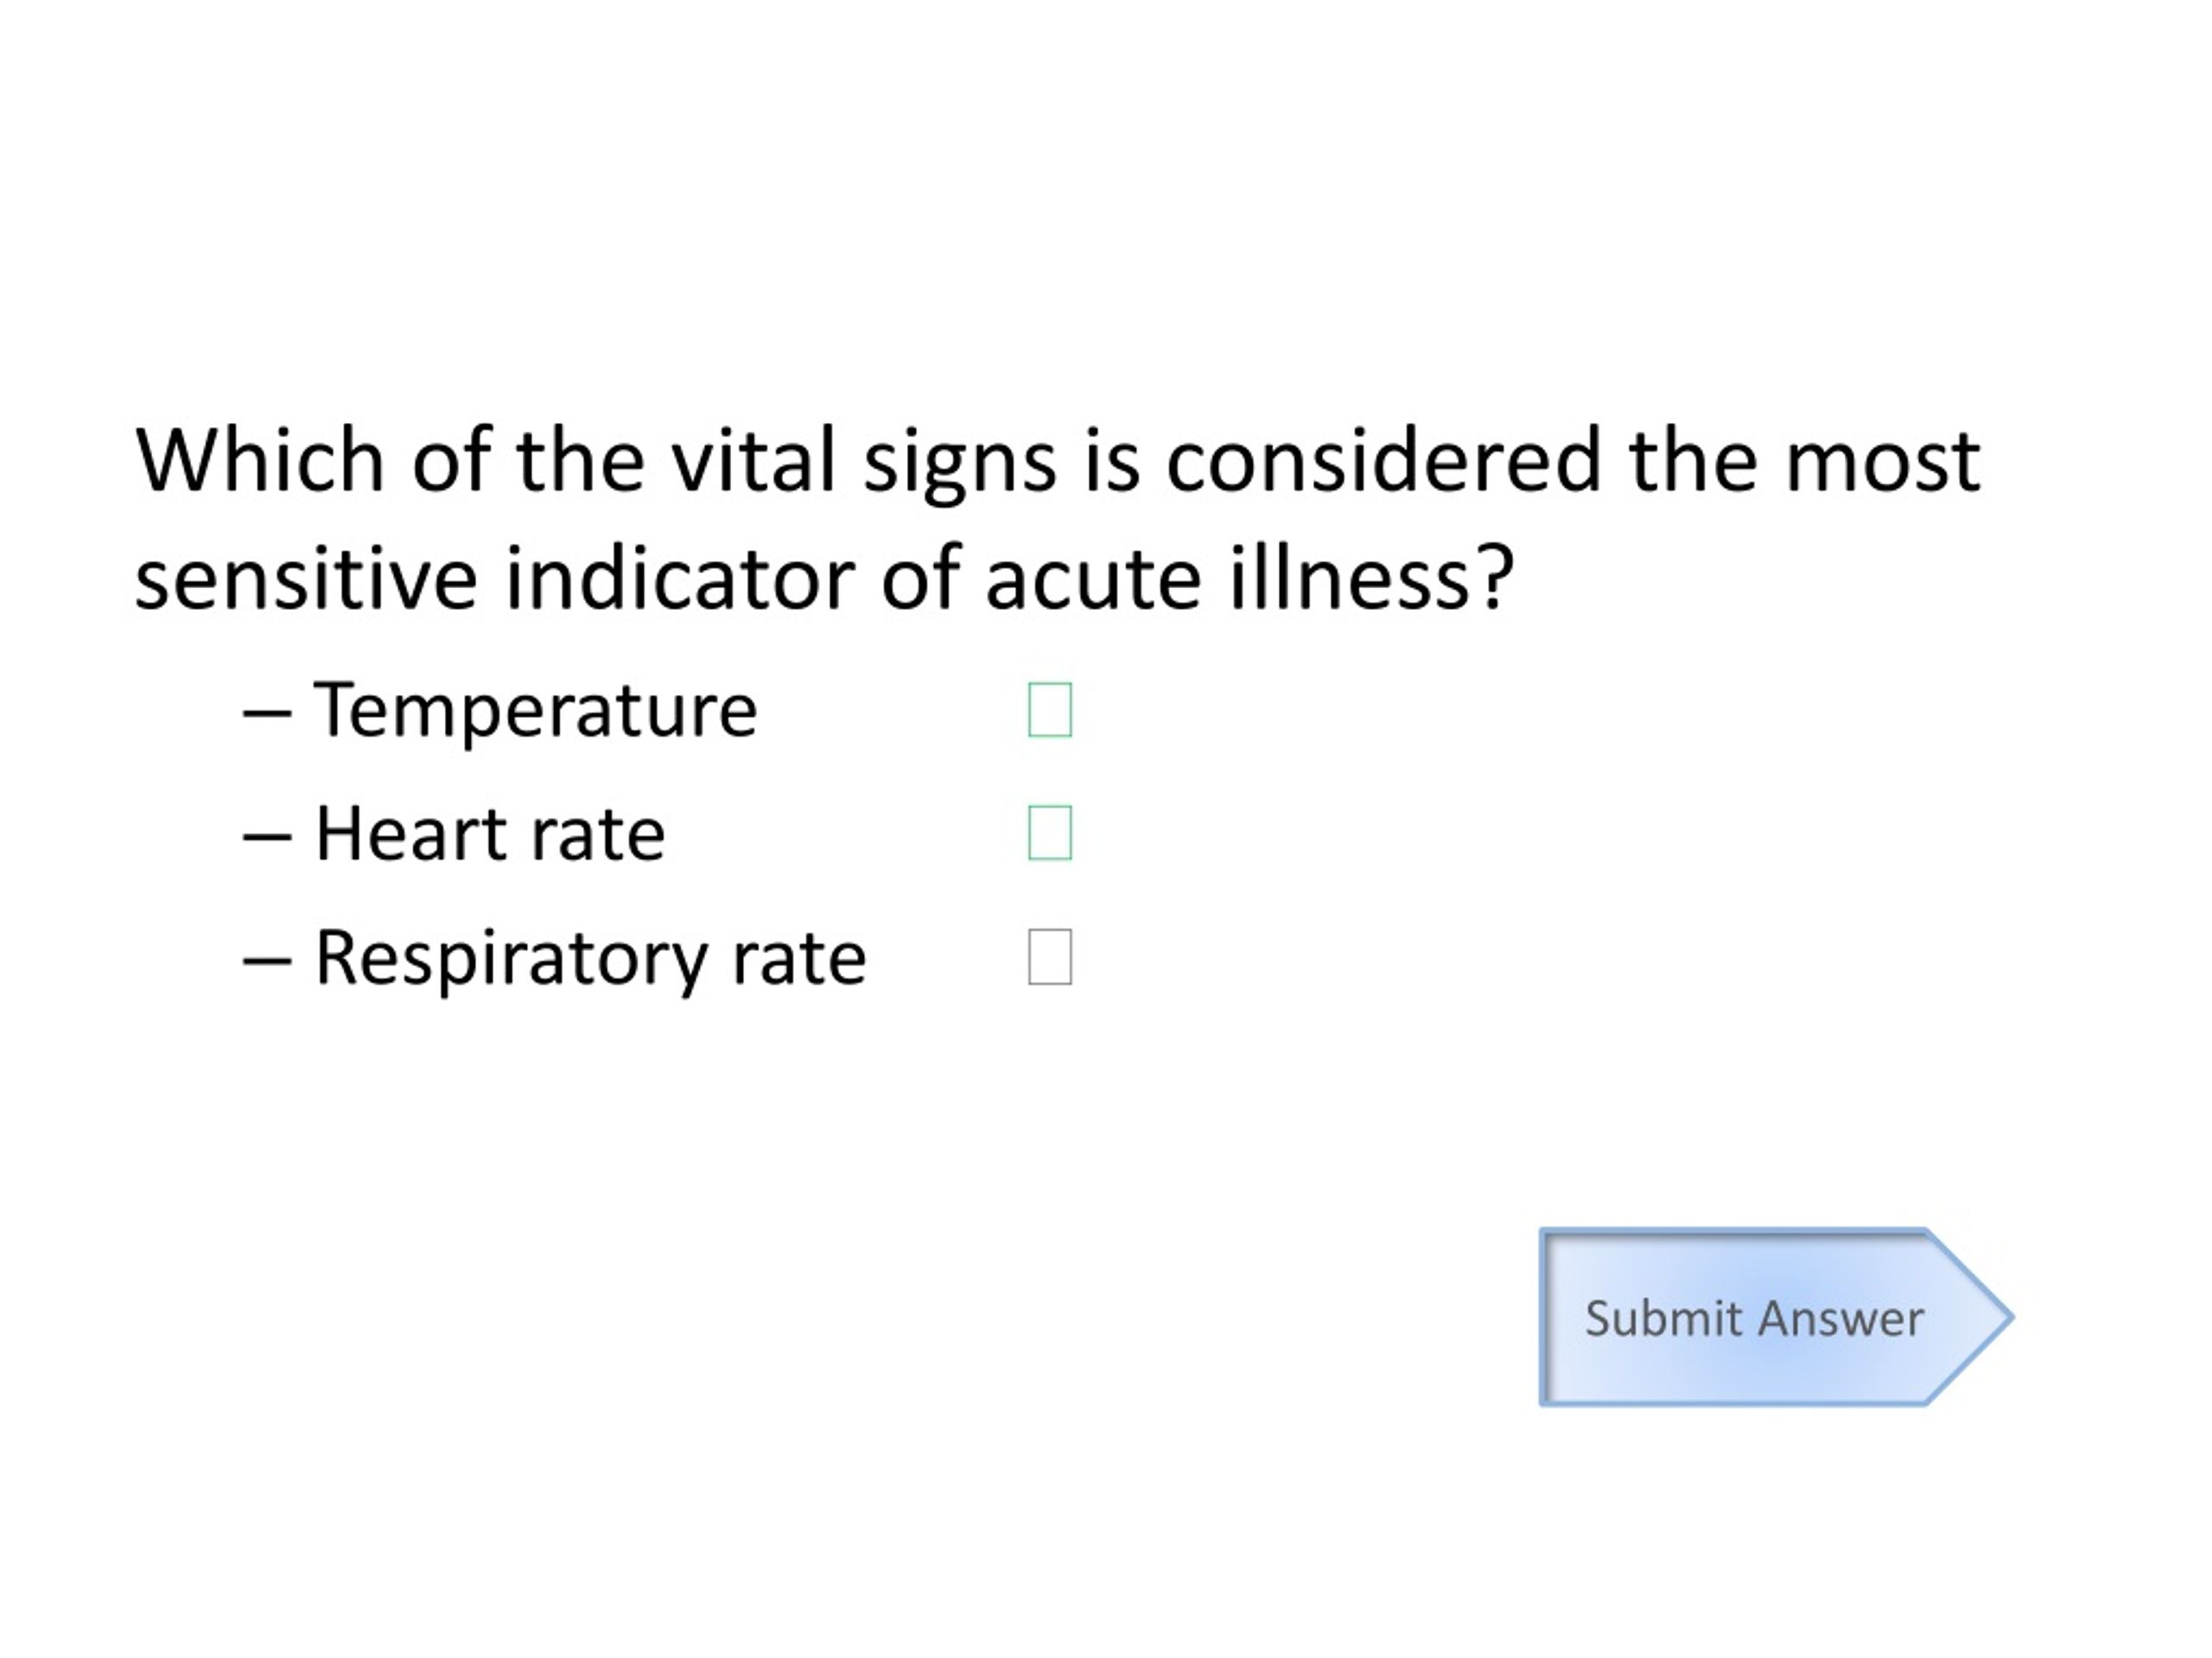This screenshot has height=1658, width=2212.
Task: Tick the Heart rate checkbox
Action: [1050, 832]
